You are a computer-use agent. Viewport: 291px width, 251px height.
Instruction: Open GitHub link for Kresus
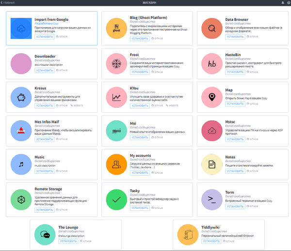[x=62, y=105]
